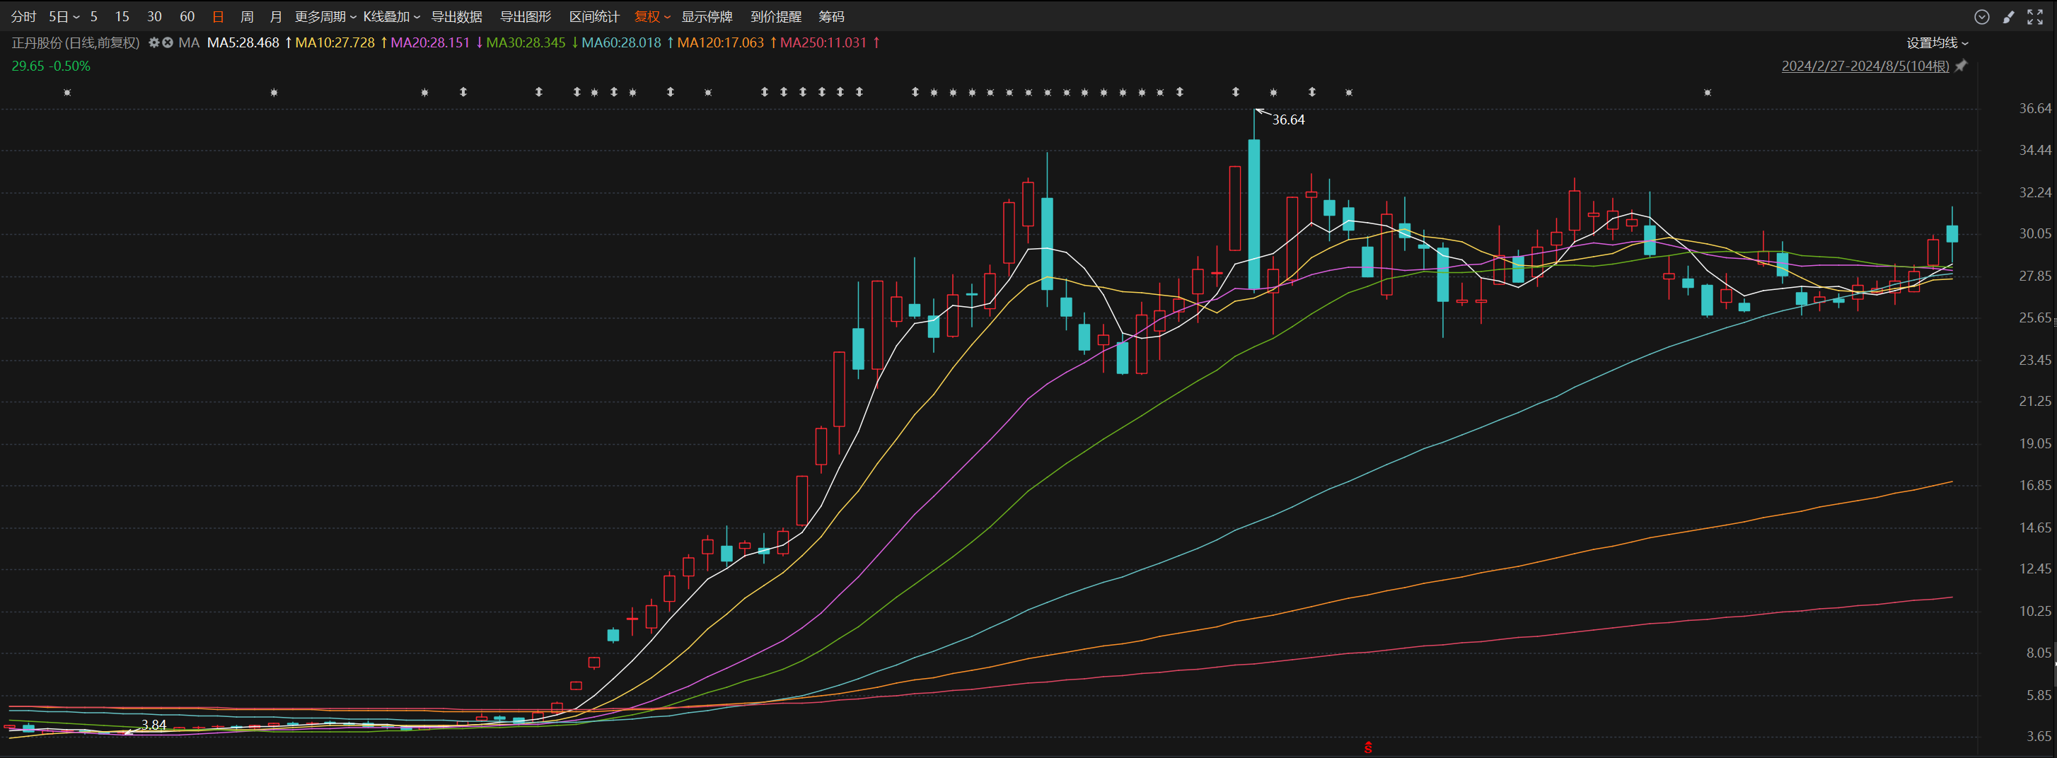
Task: Expand the K线叠加 overlay dropdown
Action: pos(391,17)
